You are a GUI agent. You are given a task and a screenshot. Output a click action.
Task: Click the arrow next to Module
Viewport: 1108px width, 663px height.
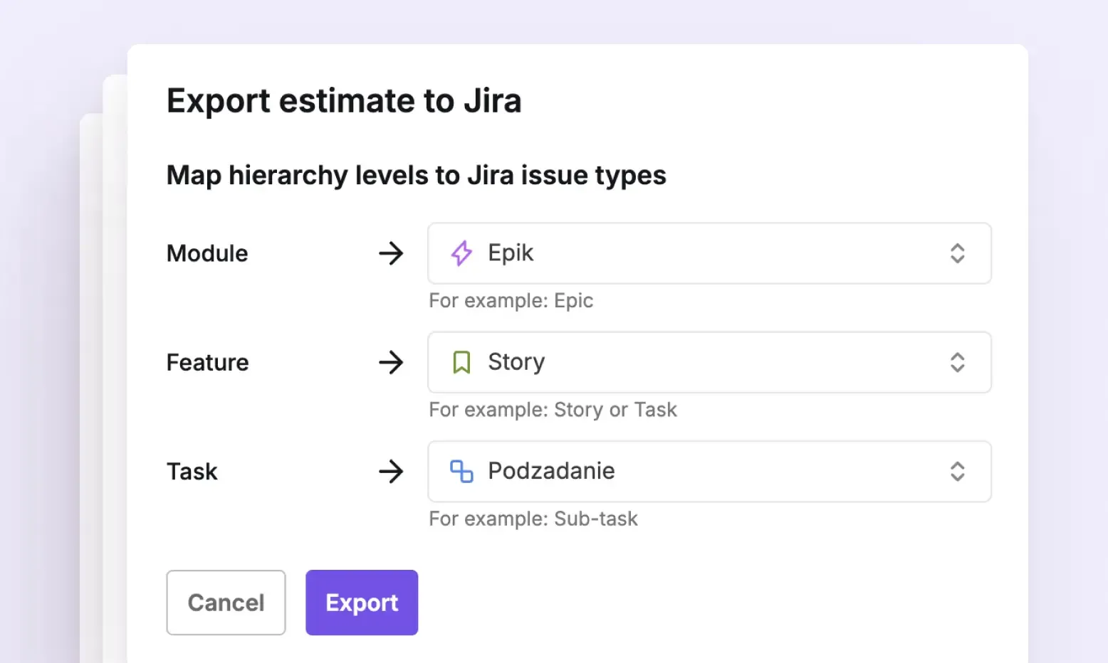(x=391, y=253)
